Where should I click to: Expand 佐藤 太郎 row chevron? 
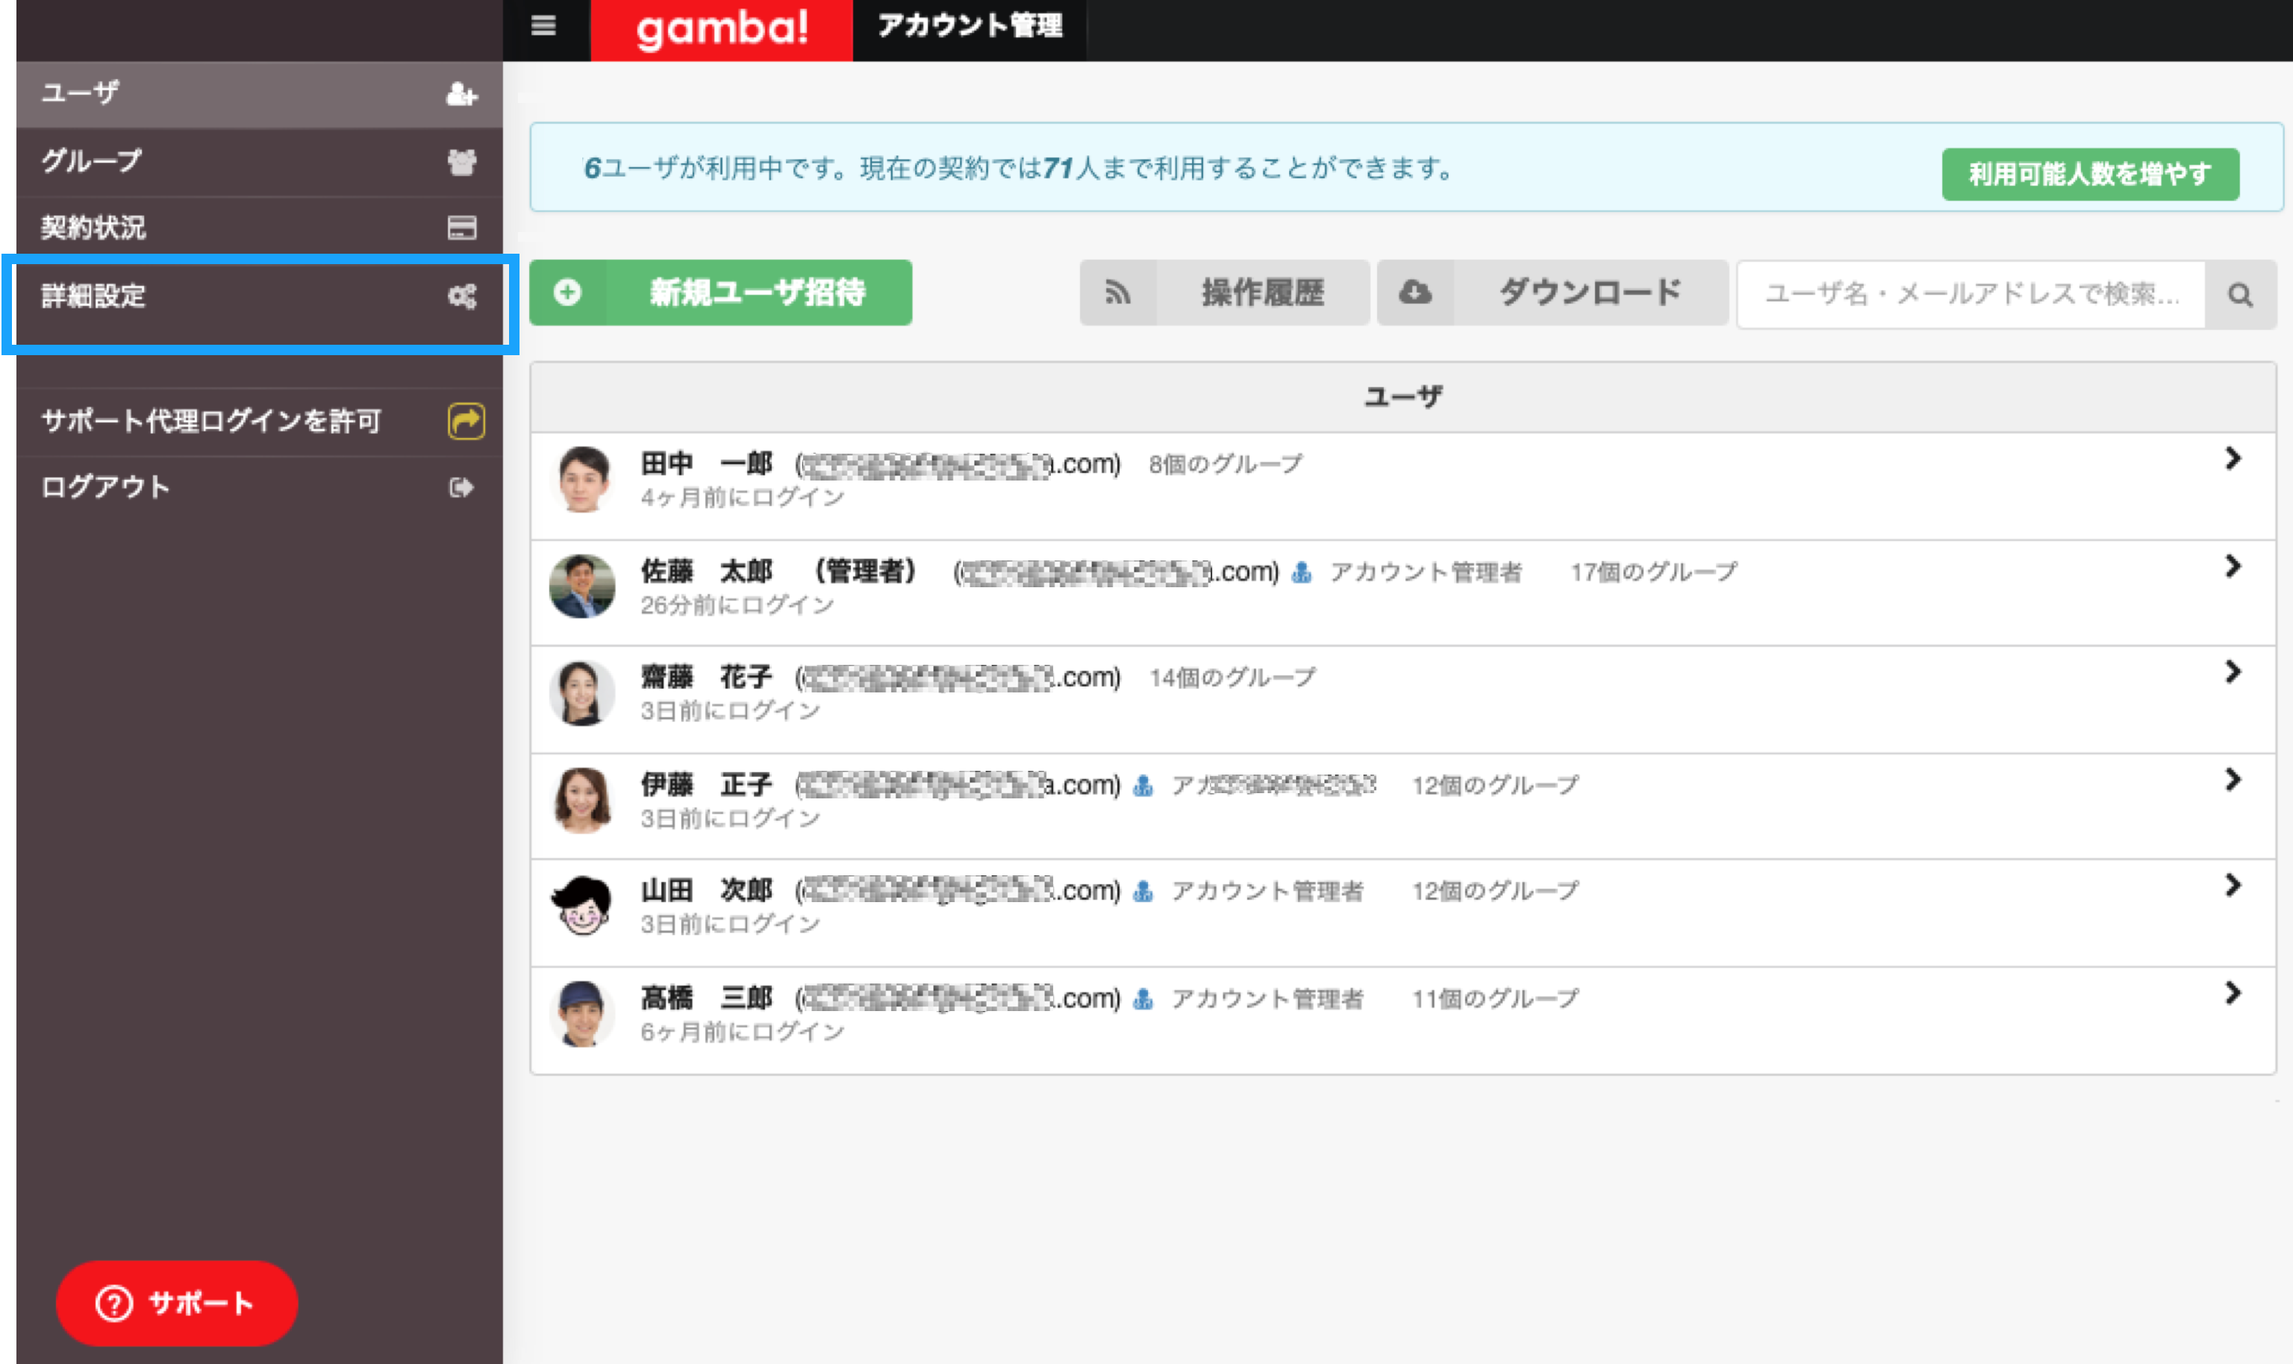(x=2233, y=566)
